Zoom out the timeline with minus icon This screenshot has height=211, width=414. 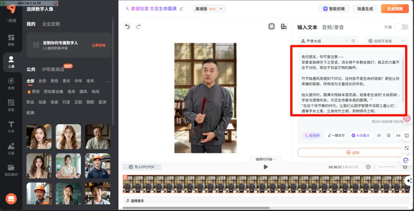pos(368,167)
